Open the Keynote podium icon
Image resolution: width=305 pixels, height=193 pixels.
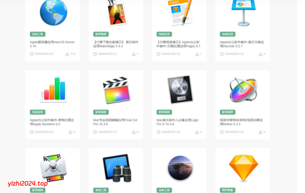pos(243,13)
